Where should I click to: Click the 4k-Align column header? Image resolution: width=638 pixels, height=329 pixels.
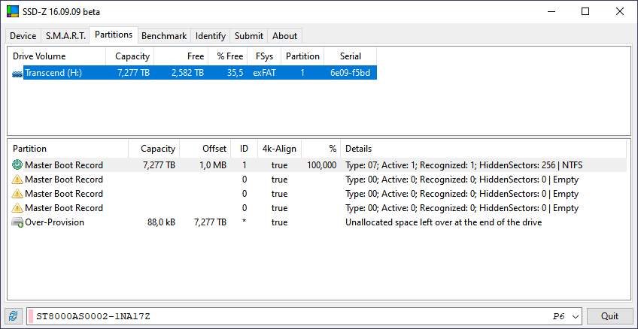pyautogui.click(x=279, y=149)
